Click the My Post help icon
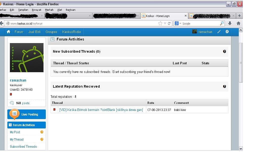 point(42,132)
